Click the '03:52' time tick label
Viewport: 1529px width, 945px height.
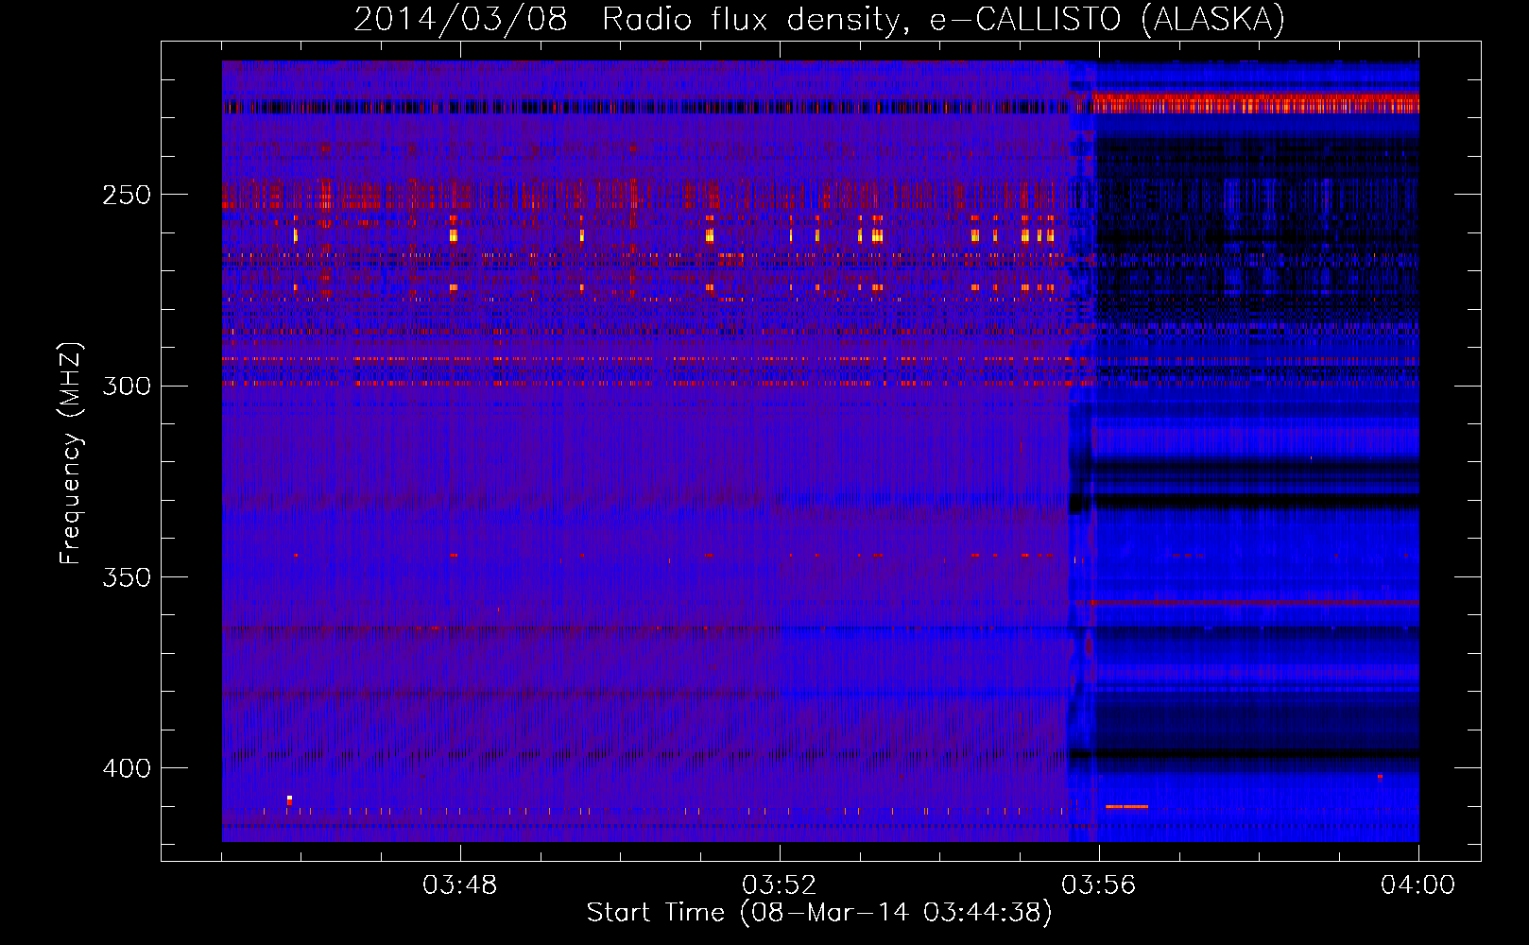tap(780, 885)
